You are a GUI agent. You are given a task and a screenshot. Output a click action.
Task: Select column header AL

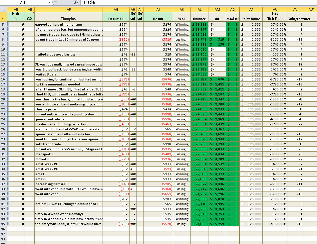click(x=199, y=10)
